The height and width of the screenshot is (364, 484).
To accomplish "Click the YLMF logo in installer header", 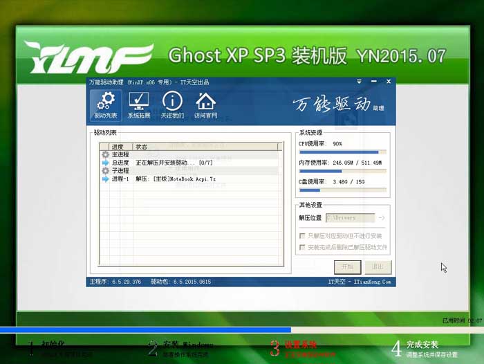I will pyautogui.click(x=89, y=57).
